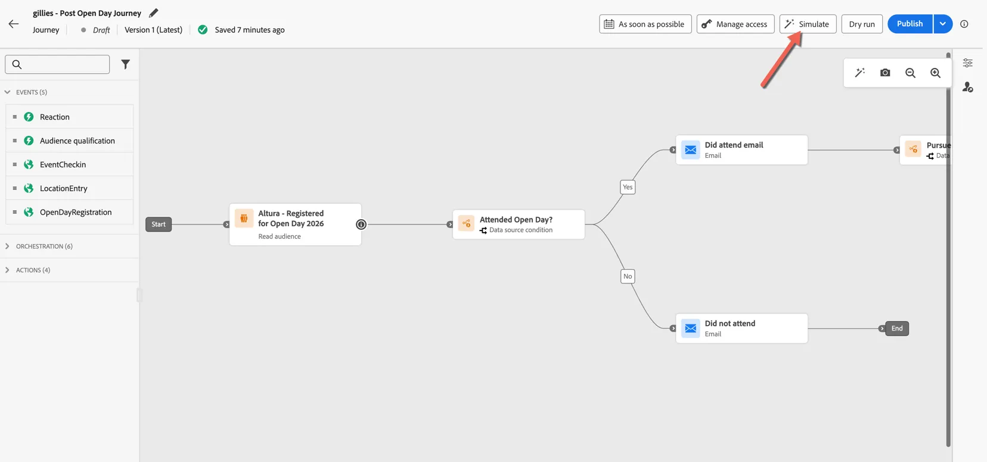Click the info marker on the audience node
The height and width of the screenshot is (462, 987).
point(361,224)
